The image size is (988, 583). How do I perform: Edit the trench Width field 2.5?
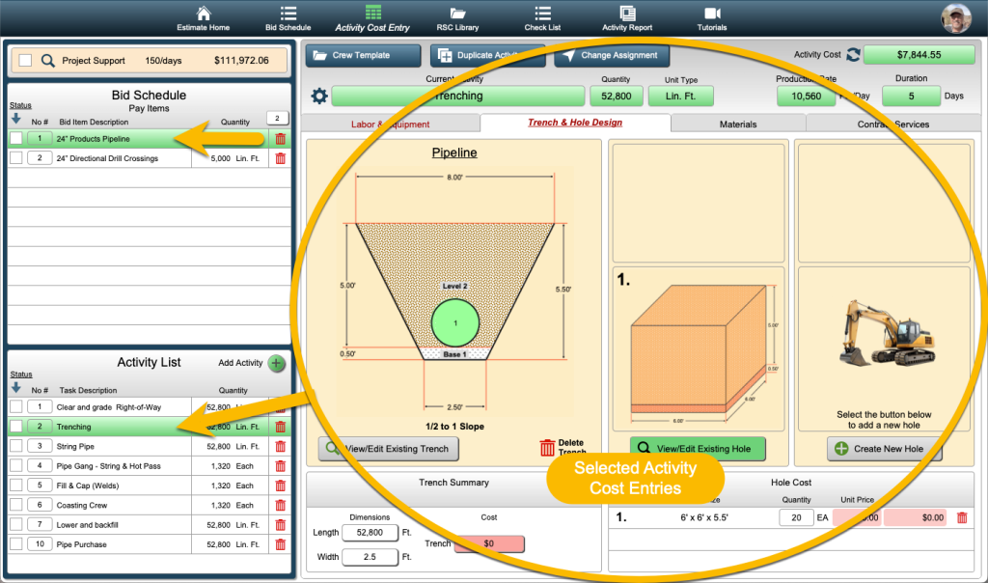point(370,557)
